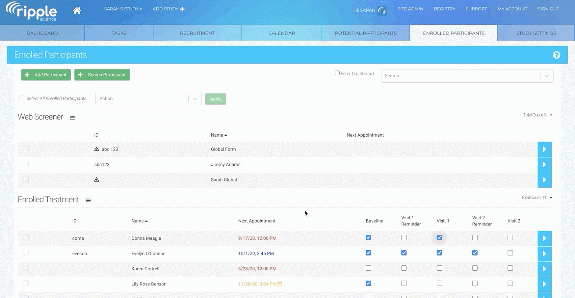Click into the Search field

click(x=460, y=76)
